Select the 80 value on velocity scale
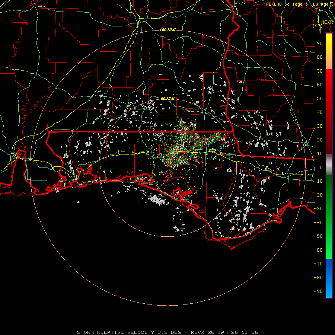335x335 pixels. pos(320,57)
